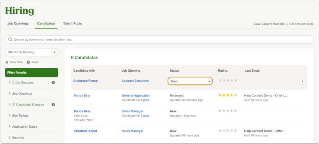This screenshot has height=144, width=319.
Task: Click the Hiring page title
Action: (19, 11)
